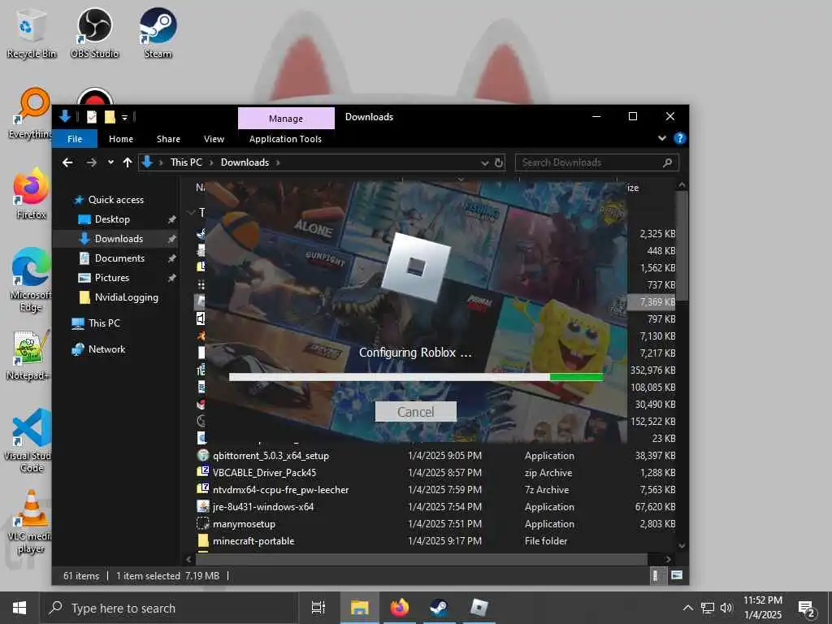Open the Recycle Bin desktop icon

32,32
